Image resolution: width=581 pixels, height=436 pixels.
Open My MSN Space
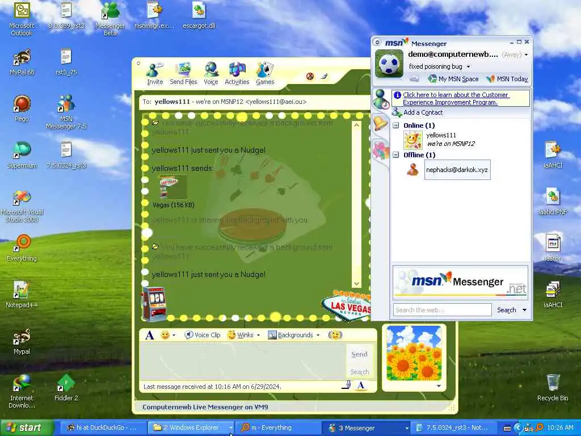pyautogui.click(x=453, y=79)
